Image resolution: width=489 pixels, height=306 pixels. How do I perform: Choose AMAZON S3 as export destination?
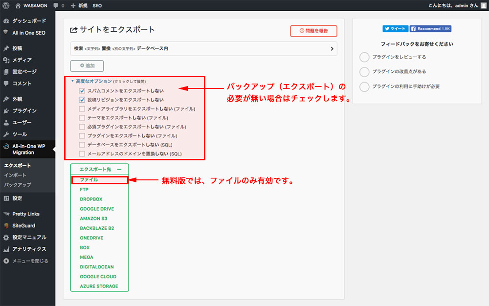tap(93, 219)
